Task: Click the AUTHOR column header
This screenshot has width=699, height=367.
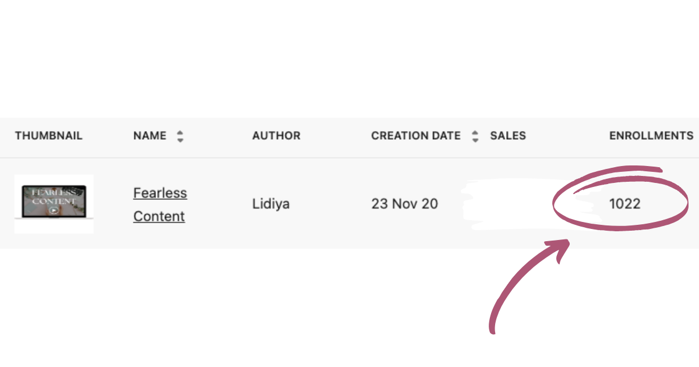Action: click(x=276, y=136)
